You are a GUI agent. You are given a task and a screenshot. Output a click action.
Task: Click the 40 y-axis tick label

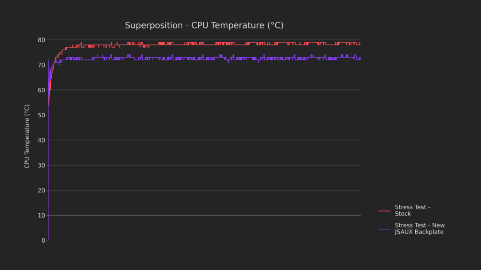[41, 140]
